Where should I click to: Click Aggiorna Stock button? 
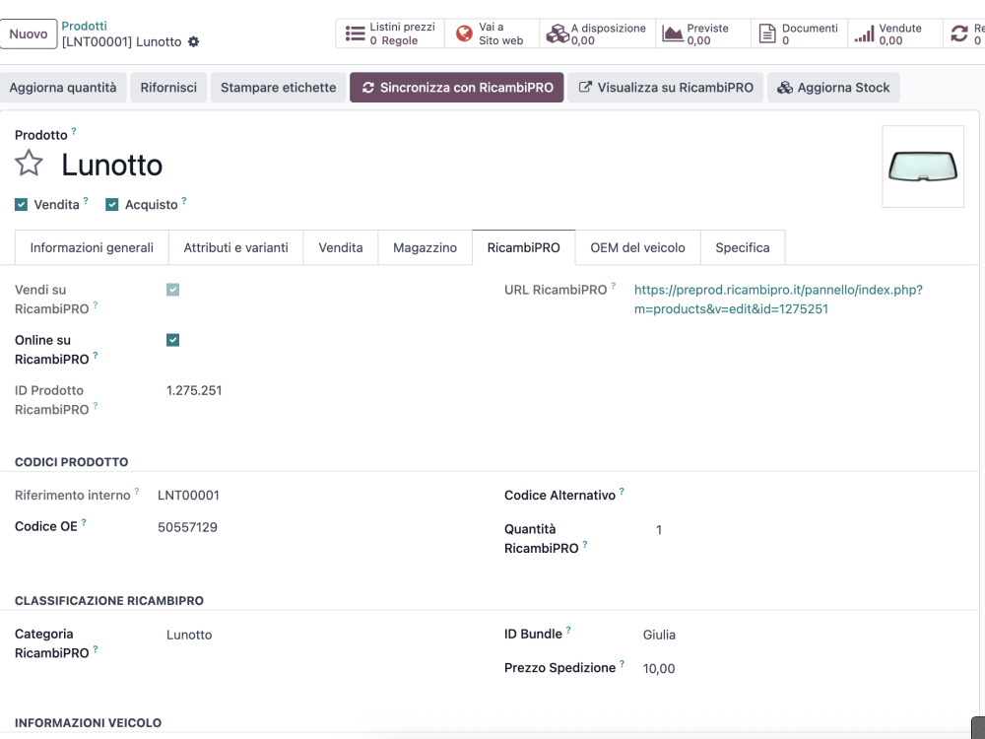coord(833,88)
